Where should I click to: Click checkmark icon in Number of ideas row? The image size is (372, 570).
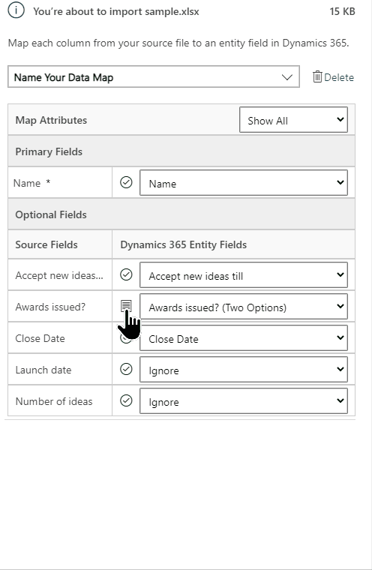click(126, 400)
